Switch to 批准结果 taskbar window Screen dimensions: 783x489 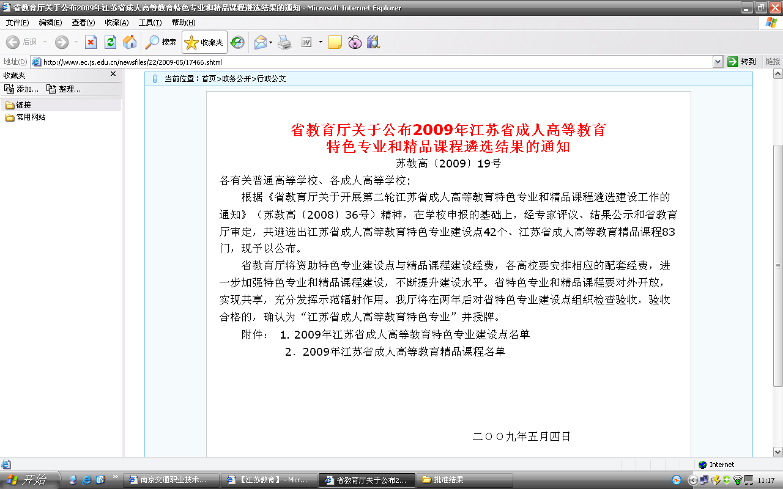coord(448,480)
